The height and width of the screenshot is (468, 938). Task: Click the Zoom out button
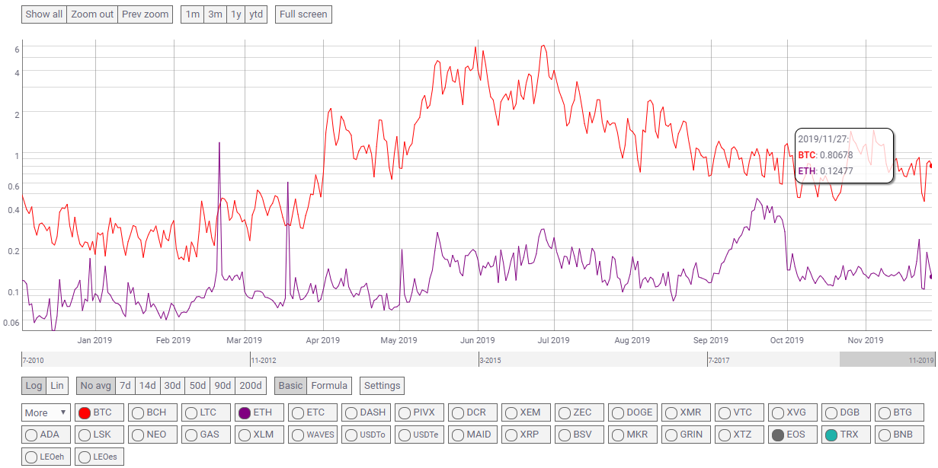point(92,14)
